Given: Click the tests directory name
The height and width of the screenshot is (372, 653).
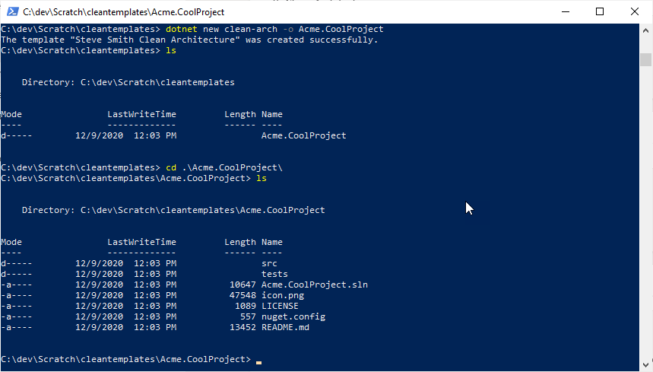Looking at the screenshot, I should click(274, 274).
